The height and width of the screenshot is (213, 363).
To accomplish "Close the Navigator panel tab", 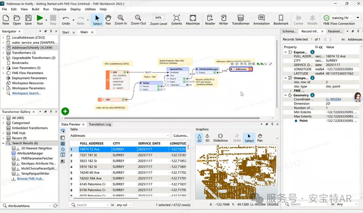I will click(x=19, y=32).
